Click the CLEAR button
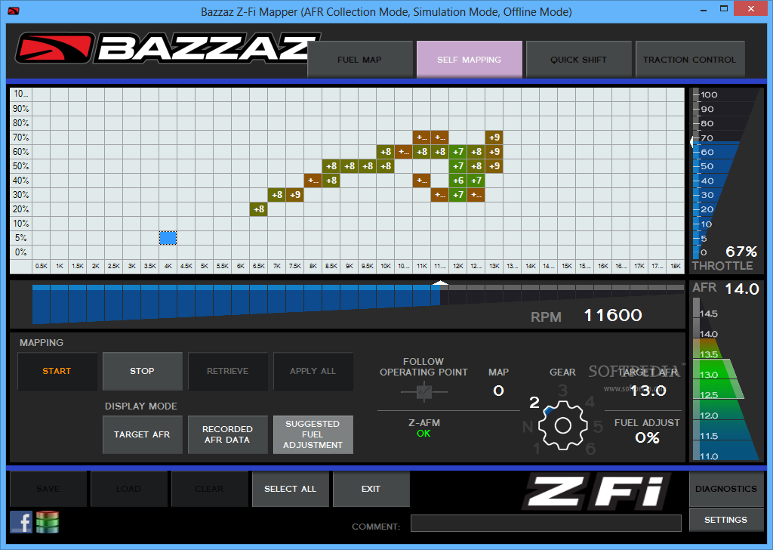Viewport: 773px width, 550px height. click(x=209, y=489)
